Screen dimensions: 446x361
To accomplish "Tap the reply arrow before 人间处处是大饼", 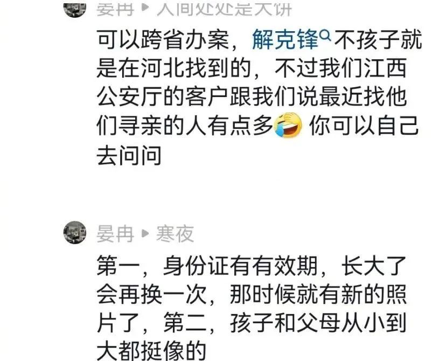I will (145, 9).
